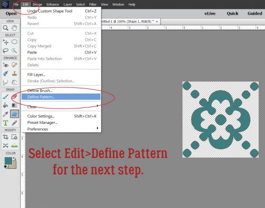Select the Gradient tool
Image resolution: width=265 pixels, height=208 pixels.
(14, 105)
